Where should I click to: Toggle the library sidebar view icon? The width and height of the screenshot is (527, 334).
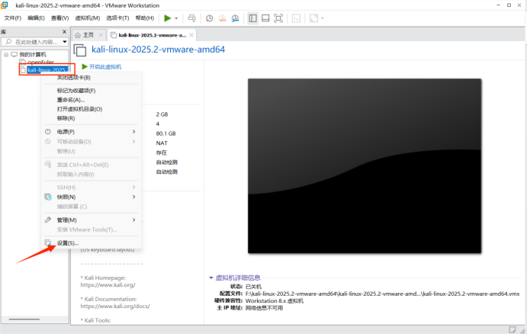[252, 18]
